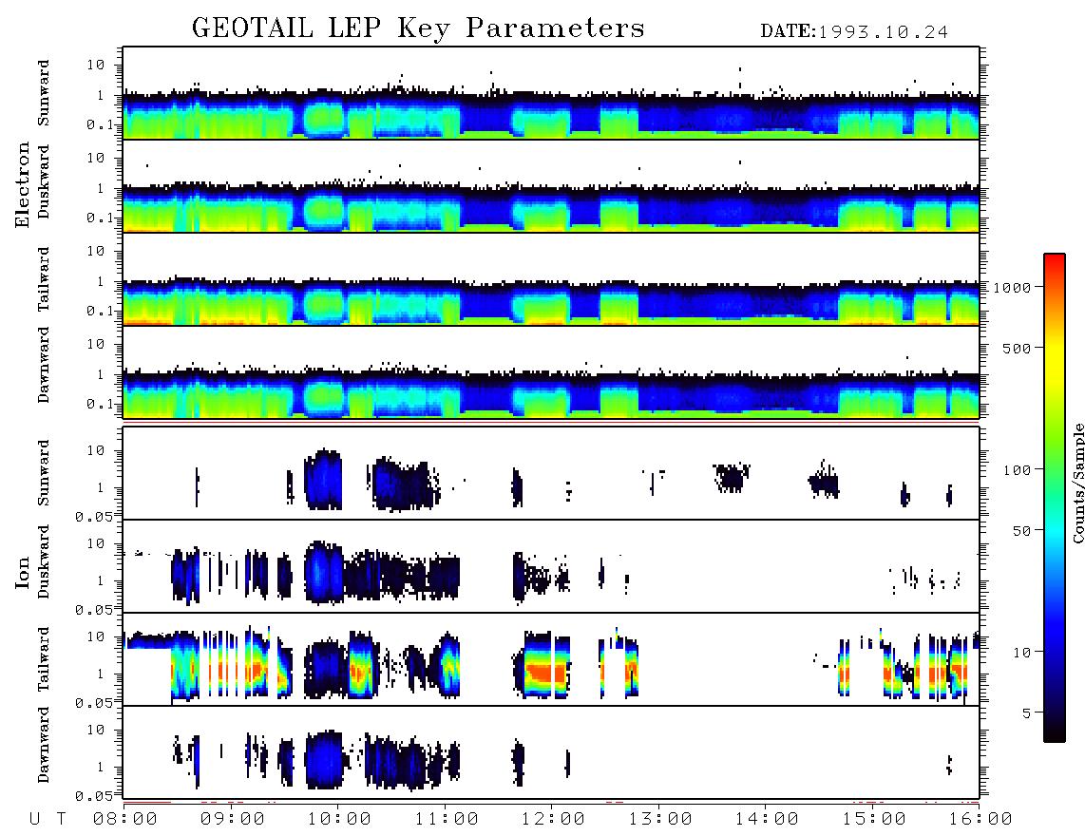Screen dimensions: 1085x836
Task: Click the Ion 'Dawnward' panel label
Action: pyautogui.click(x=44, y=745)
